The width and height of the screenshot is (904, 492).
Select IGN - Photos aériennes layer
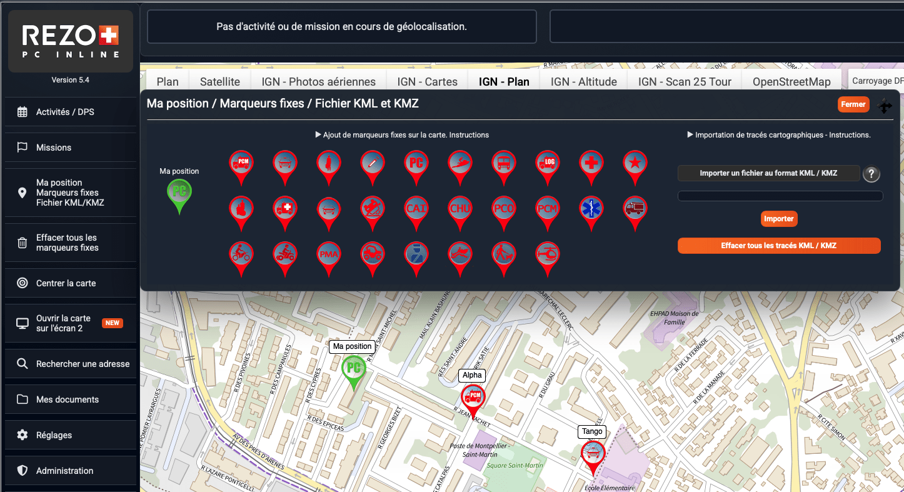(319, 81)
